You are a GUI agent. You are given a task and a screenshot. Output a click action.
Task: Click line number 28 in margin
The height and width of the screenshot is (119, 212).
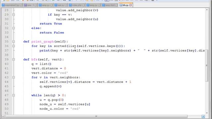coord(7,10)
